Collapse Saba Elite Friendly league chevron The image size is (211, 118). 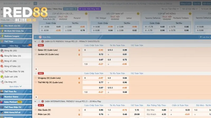(x=35, y=41)
